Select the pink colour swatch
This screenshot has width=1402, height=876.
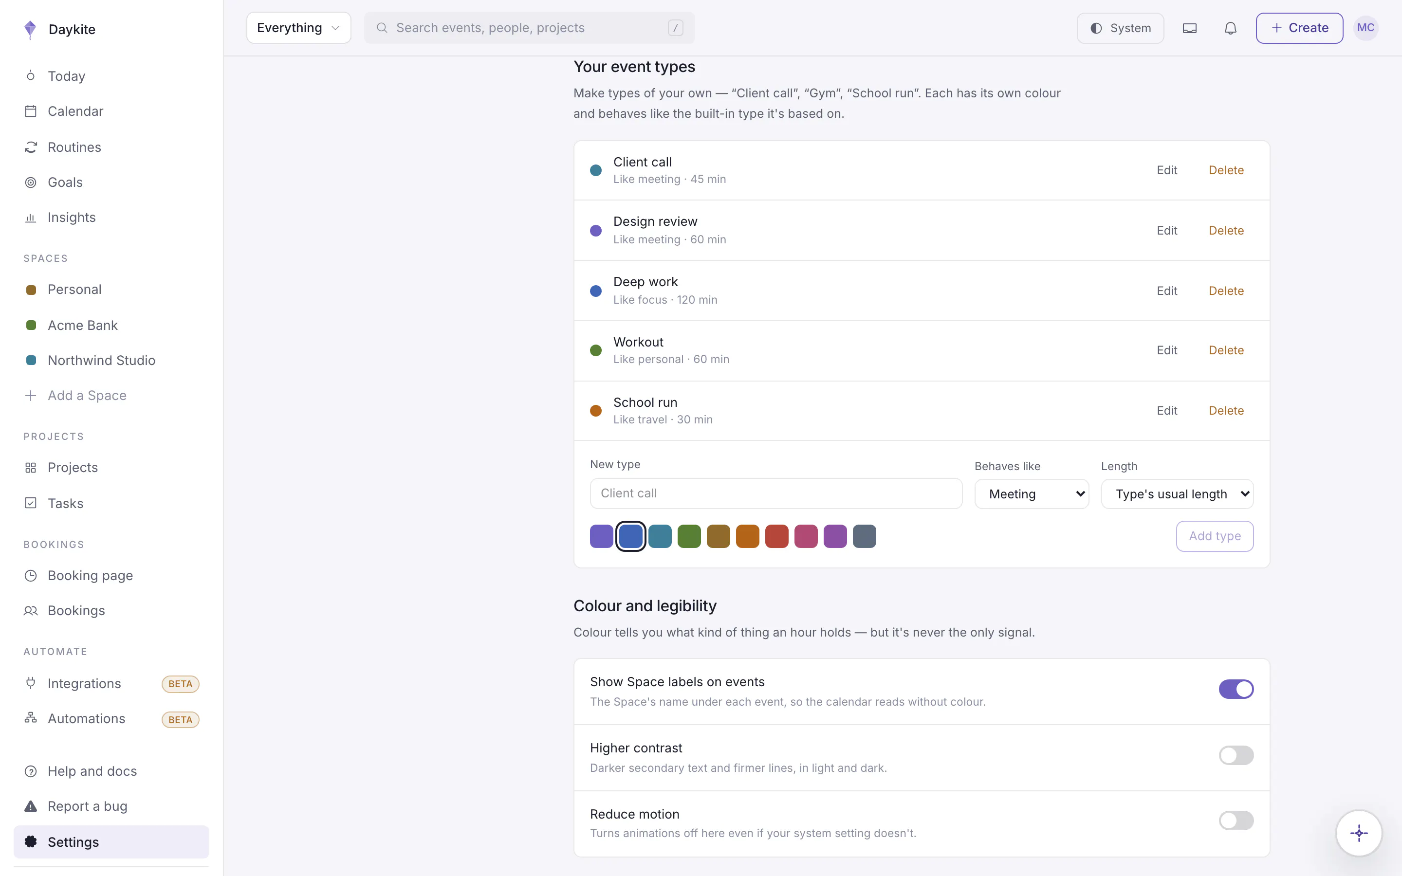pos(806,536)
